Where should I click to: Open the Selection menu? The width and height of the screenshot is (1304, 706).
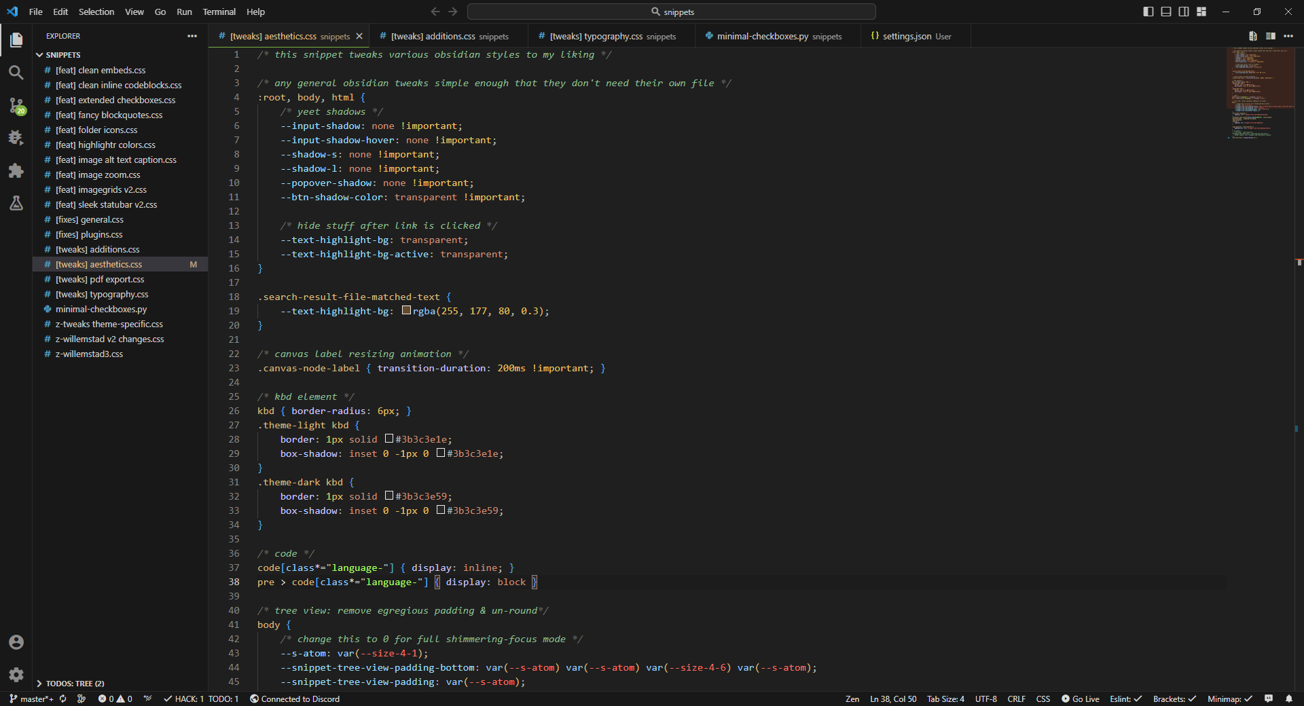(x=96, y=12)
